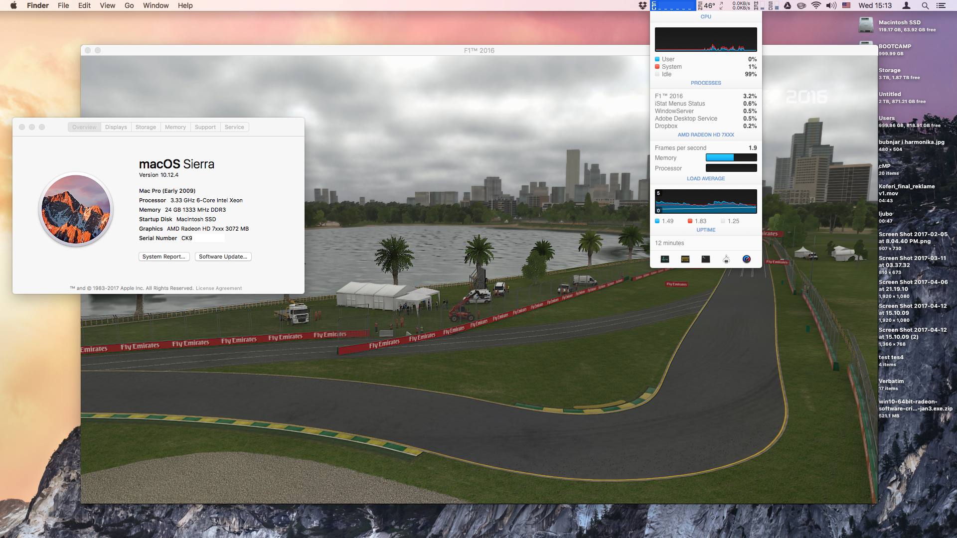Select Adobe Desktop Service process row

click(706, 119)
